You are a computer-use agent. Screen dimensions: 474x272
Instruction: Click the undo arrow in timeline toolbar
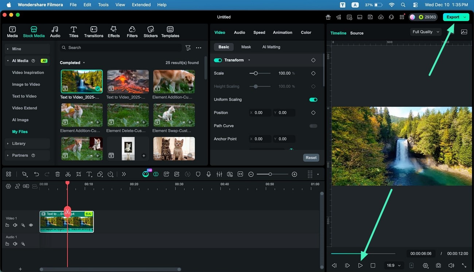[36, 174]
